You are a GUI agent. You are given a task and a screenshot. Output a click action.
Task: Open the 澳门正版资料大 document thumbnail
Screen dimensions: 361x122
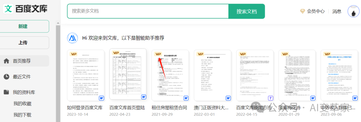point(213,75)
